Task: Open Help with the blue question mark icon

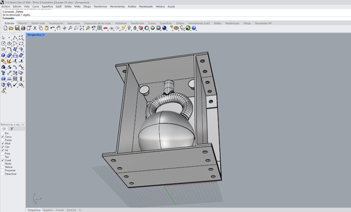Action: pos(194,28)
